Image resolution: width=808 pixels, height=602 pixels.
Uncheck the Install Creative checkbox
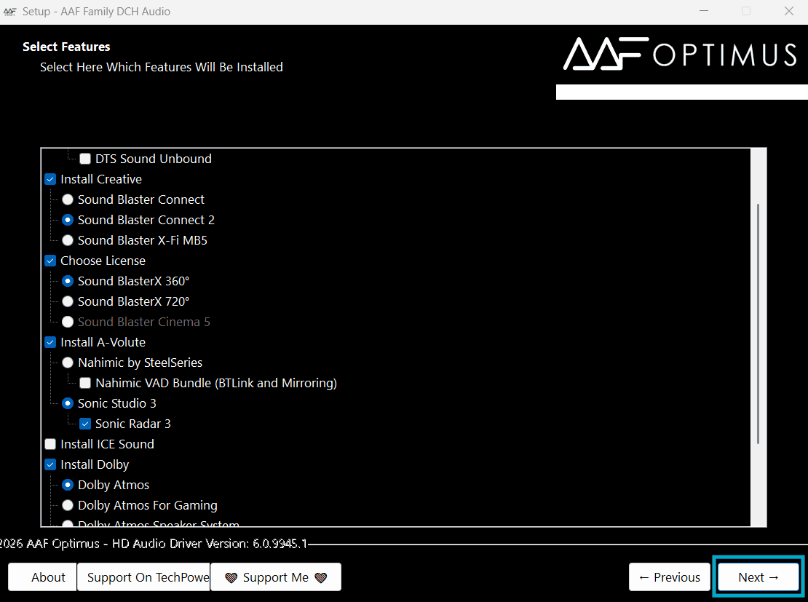point(50,179)
